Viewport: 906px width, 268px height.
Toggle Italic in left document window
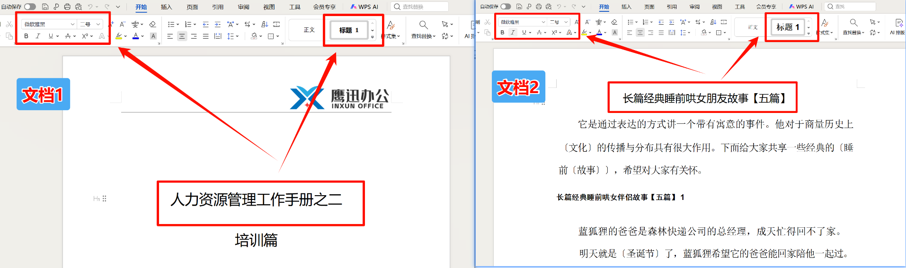pos(38,36)
